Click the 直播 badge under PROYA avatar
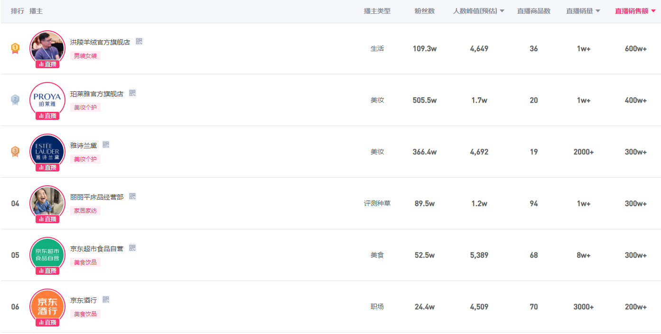 47,116
